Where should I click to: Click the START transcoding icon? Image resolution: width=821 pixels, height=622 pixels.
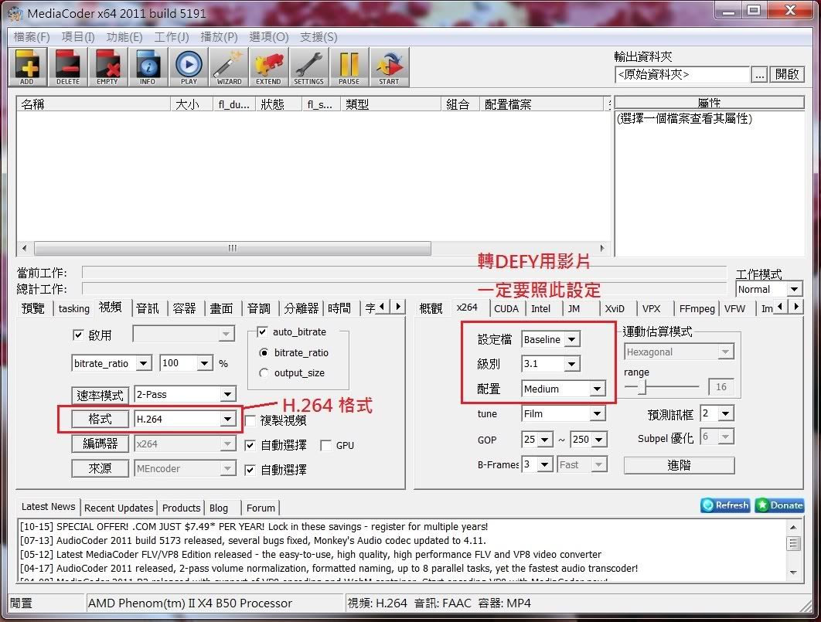pyautogui.click(x=389, y=67)
